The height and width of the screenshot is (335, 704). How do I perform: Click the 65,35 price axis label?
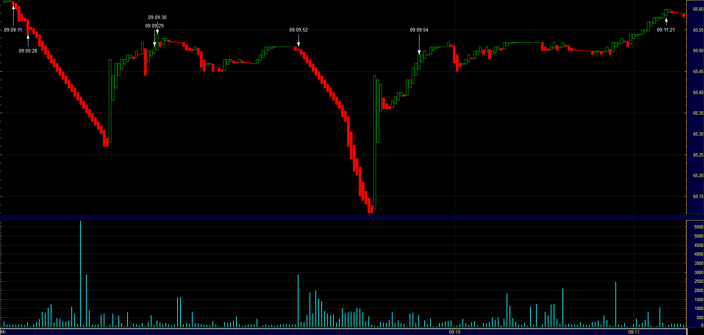click(x=698, y=113)
